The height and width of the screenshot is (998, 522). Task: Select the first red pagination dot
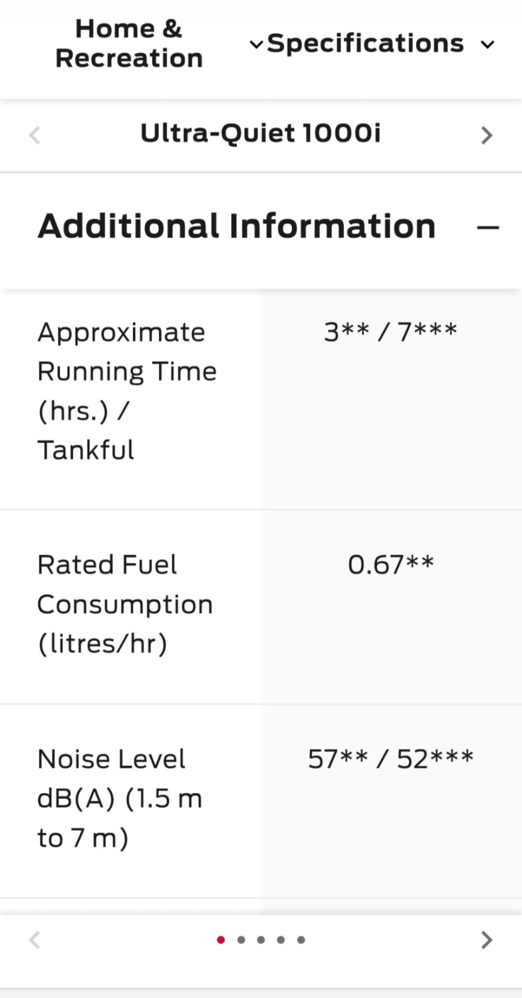click(221, 940)
